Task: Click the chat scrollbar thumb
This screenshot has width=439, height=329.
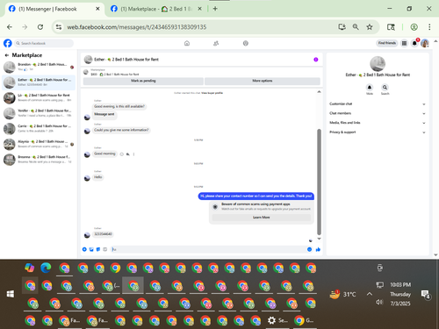Action: 319,182
